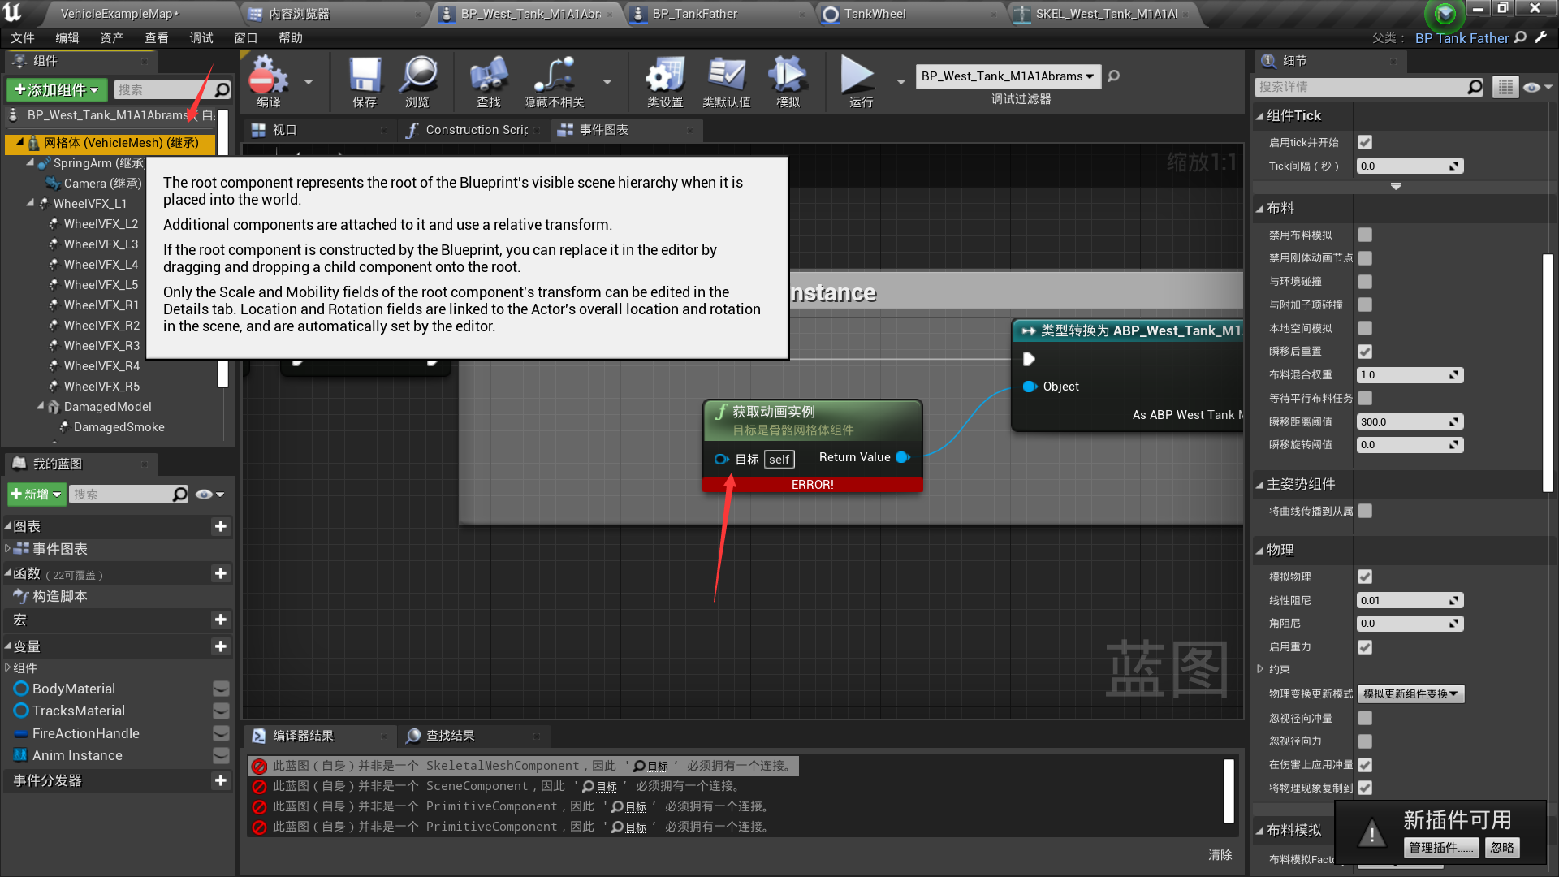Toggle the 模拟物理 checkbox
Screen dimensions: 1559x877
[x=1365, y=577]
